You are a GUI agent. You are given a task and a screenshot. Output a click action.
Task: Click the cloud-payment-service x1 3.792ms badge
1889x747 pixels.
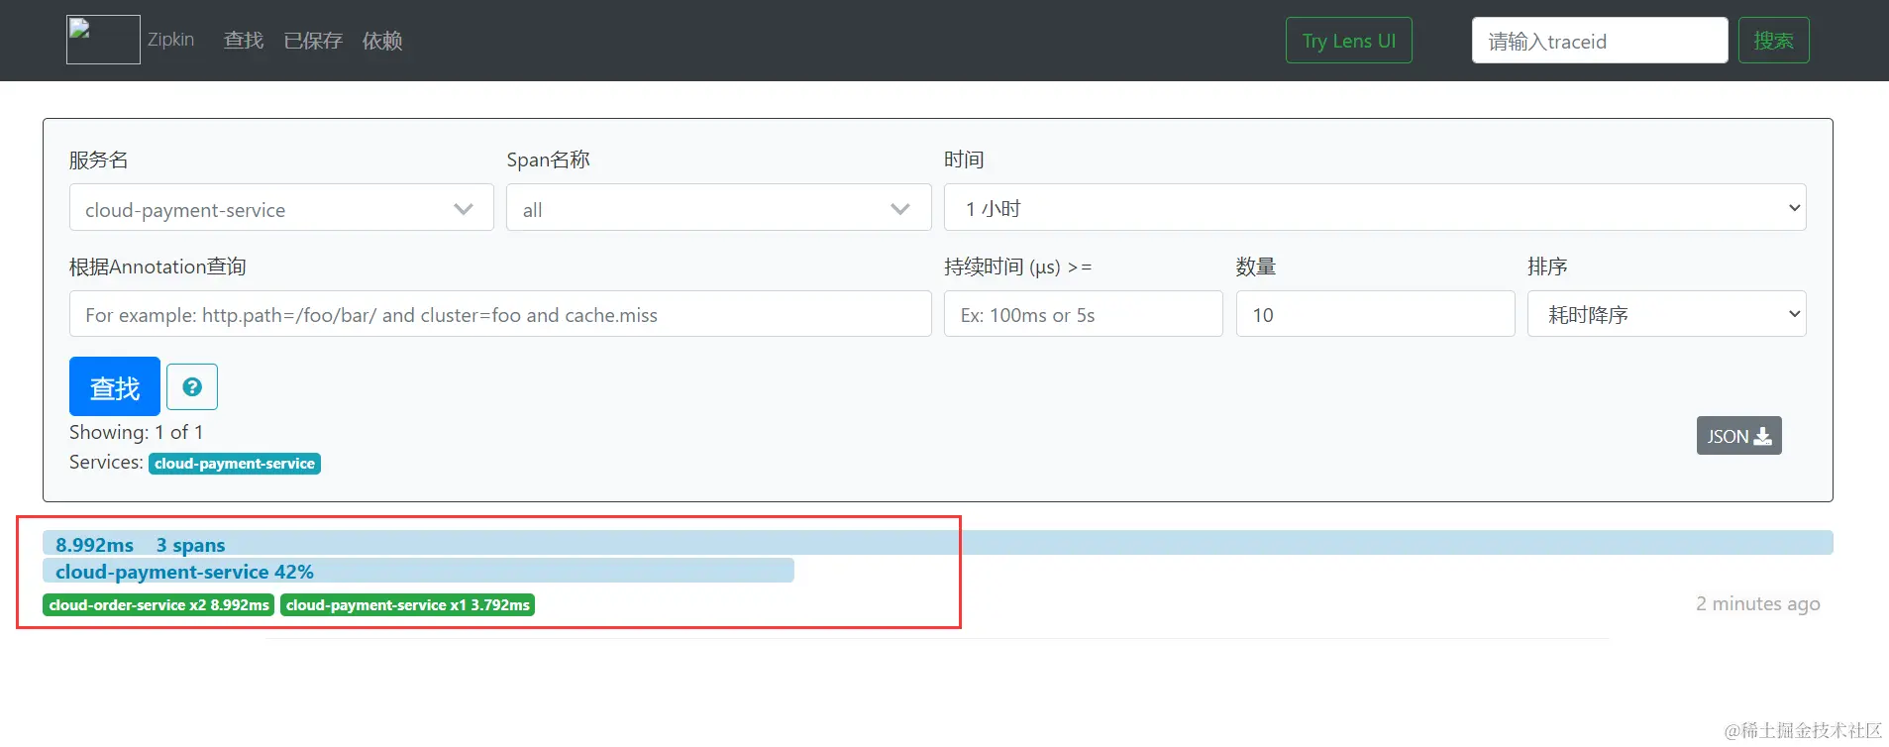[408, 605]
